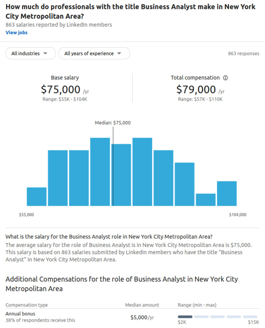Click dark filled segment of bonus range bar

point(185,317)
